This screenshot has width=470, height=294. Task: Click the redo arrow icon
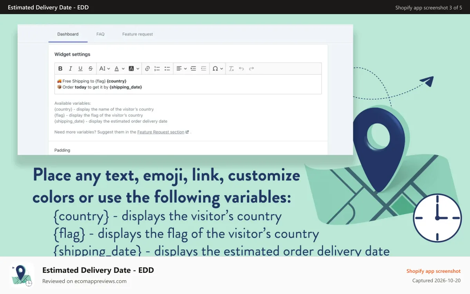tap(251, 69)
